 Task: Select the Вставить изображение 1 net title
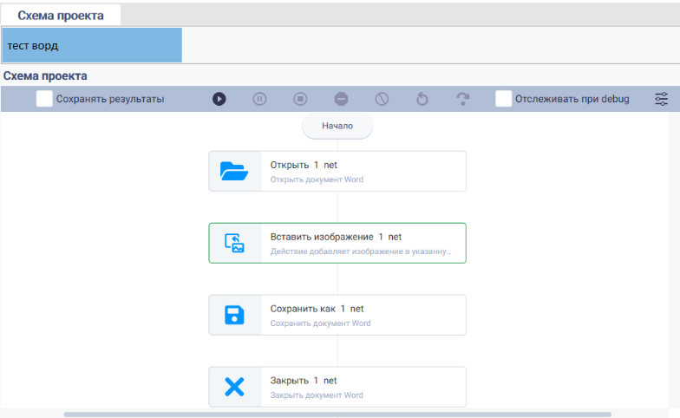(x=336, y=237)
